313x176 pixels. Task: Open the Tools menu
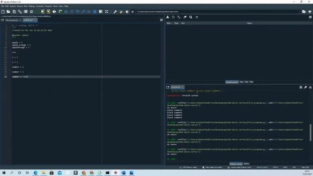coord(55,6)
